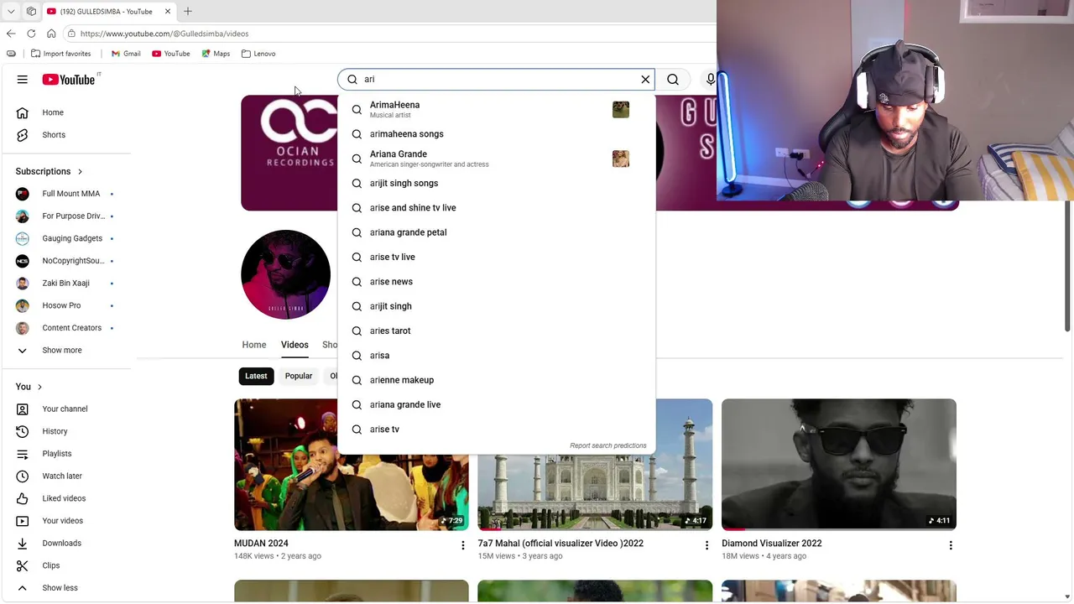Click the browser address bar URL
This screenshot has height=604, width=1074.
point(164,34)
